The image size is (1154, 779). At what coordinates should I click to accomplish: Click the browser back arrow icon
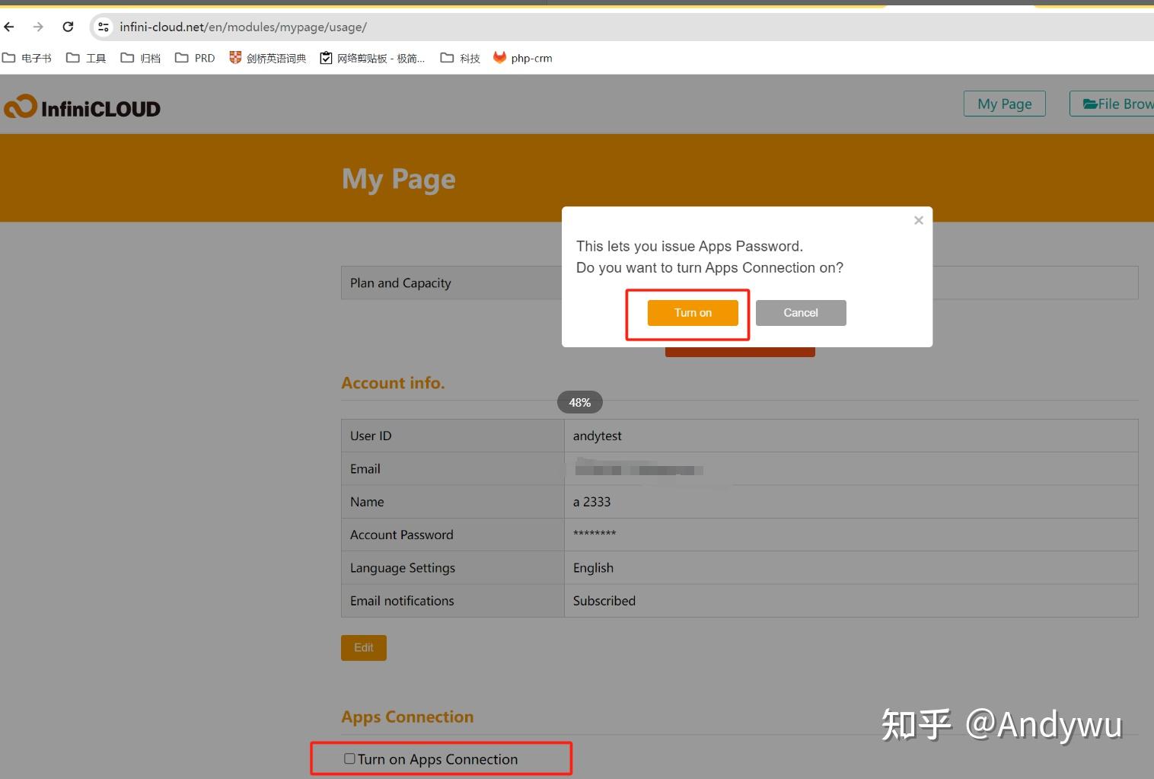[x=8, y=27]
